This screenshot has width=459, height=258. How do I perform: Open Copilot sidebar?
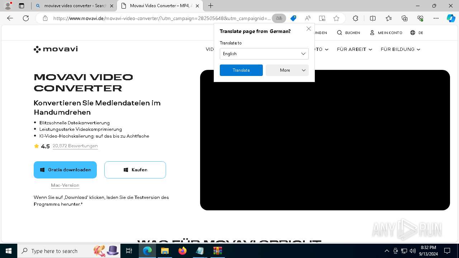451,18
